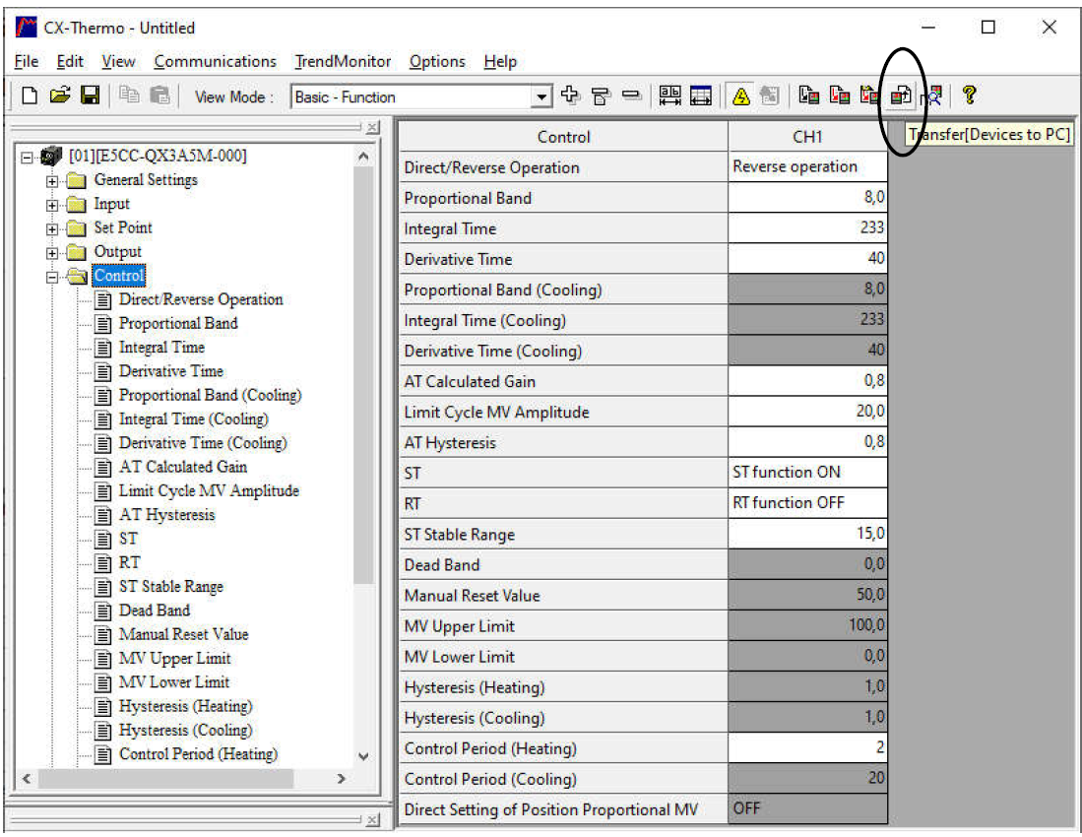Select Control Period (Heating) tree item

[x=198, y=754]
